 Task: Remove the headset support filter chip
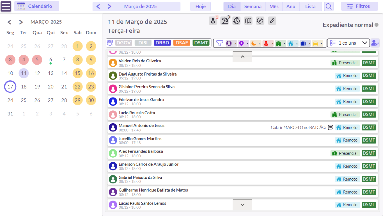pos(235,44)
